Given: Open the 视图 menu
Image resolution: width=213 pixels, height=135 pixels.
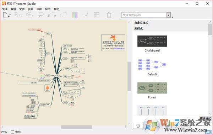Looking at the screenshot, I should tap(48, 9).
